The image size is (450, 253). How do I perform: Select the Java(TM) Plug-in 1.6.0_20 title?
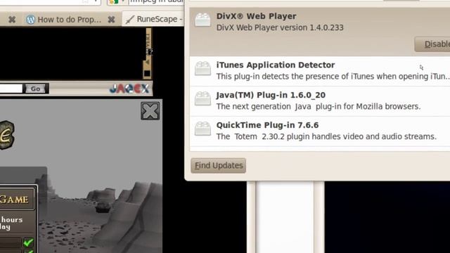point(271,96)
